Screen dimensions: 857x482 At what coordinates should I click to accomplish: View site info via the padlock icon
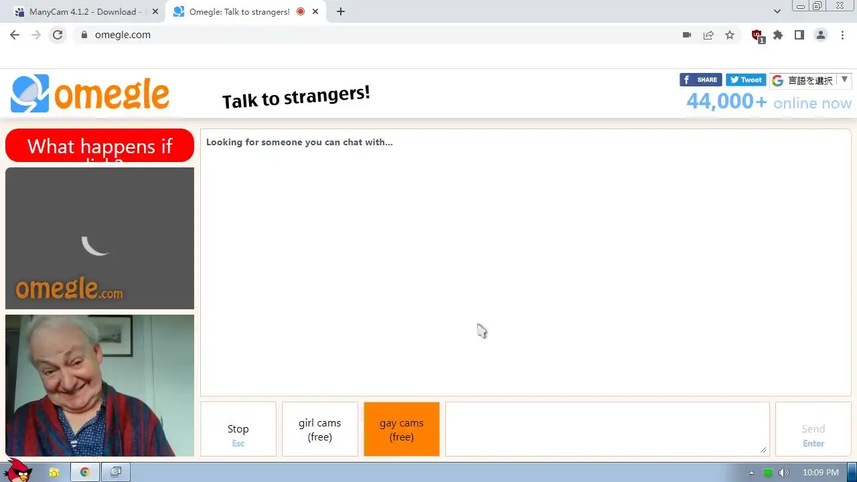pos(84,35)
